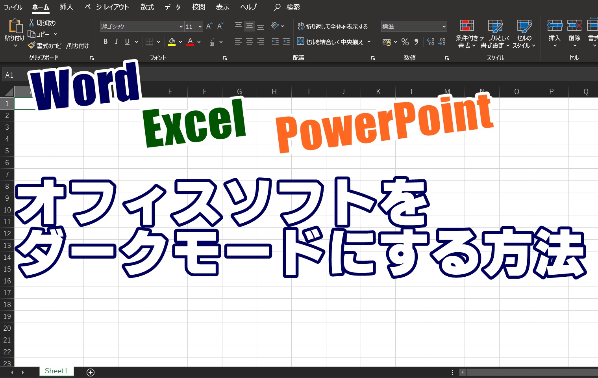Click the Format Painter (書式のコピー/貼り付け) brush
Screen dimensions: 598x378
pyautogui.click(x=31, y=45)
